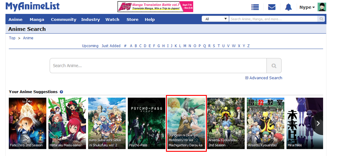The width and height of the screenshot is (344, 156).
Task: Open the Manga menu in navigation bar
Action: (x=37, y=19)
